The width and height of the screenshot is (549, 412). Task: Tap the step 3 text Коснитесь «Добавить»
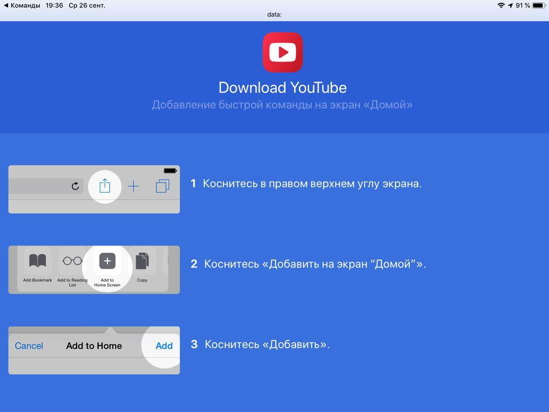267,344
